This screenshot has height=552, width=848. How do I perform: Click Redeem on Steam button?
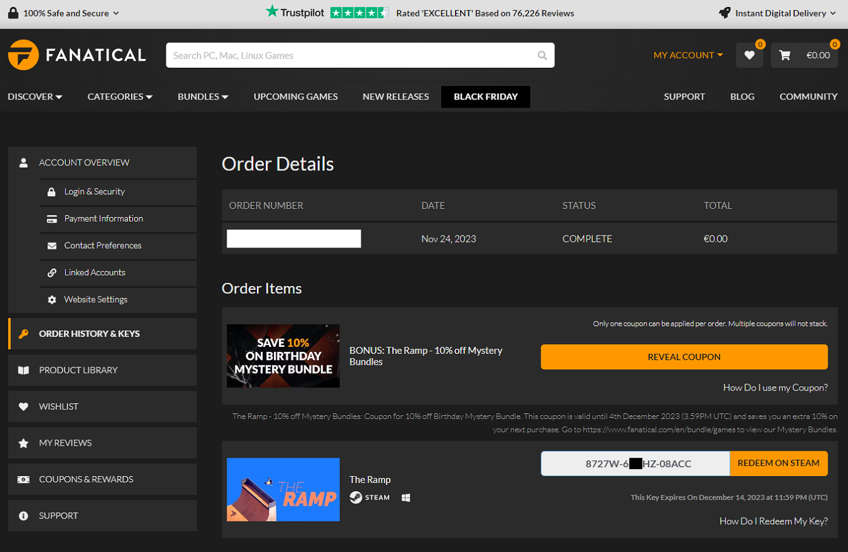(778, 463)
